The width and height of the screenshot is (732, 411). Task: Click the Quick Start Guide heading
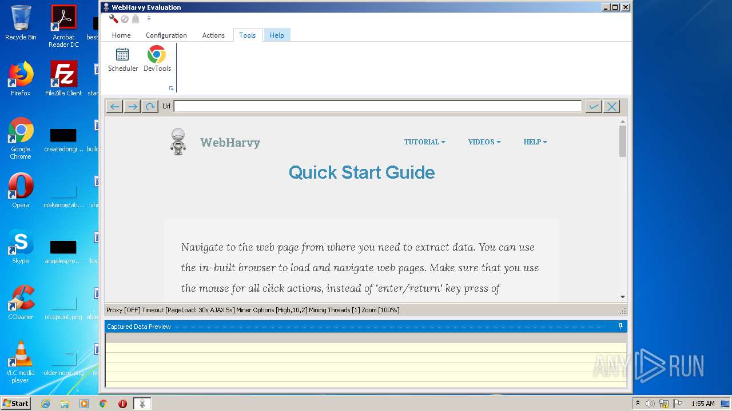pyautogui.click(x=361, y=172)
